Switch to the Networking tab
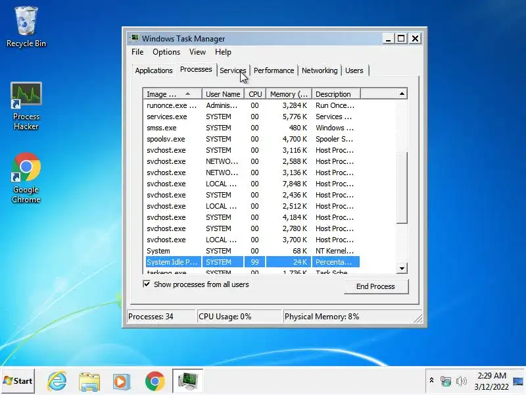The height and width of the screenshot is (395, 526). [320, 70]
